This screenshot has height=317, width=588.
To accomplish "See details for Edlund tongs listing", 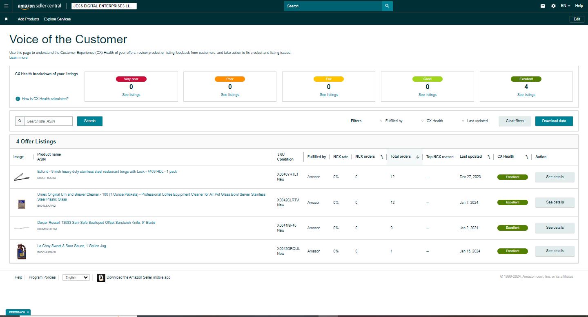I will 555,177.
